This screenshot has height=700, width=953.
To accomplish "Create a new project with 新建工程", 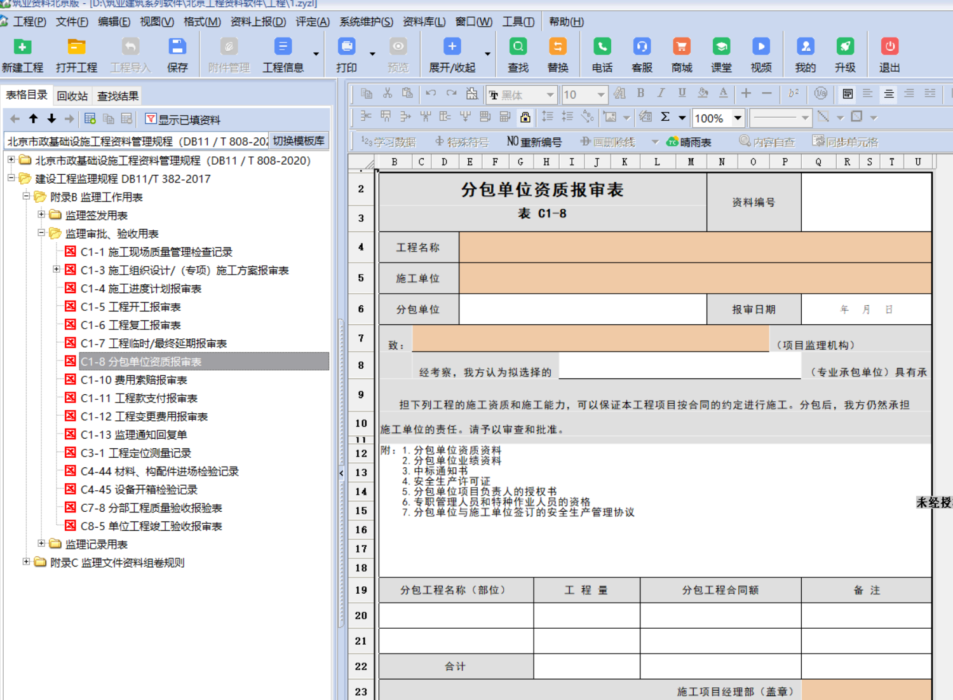I will pyautogui.click(x=22, y=55).
